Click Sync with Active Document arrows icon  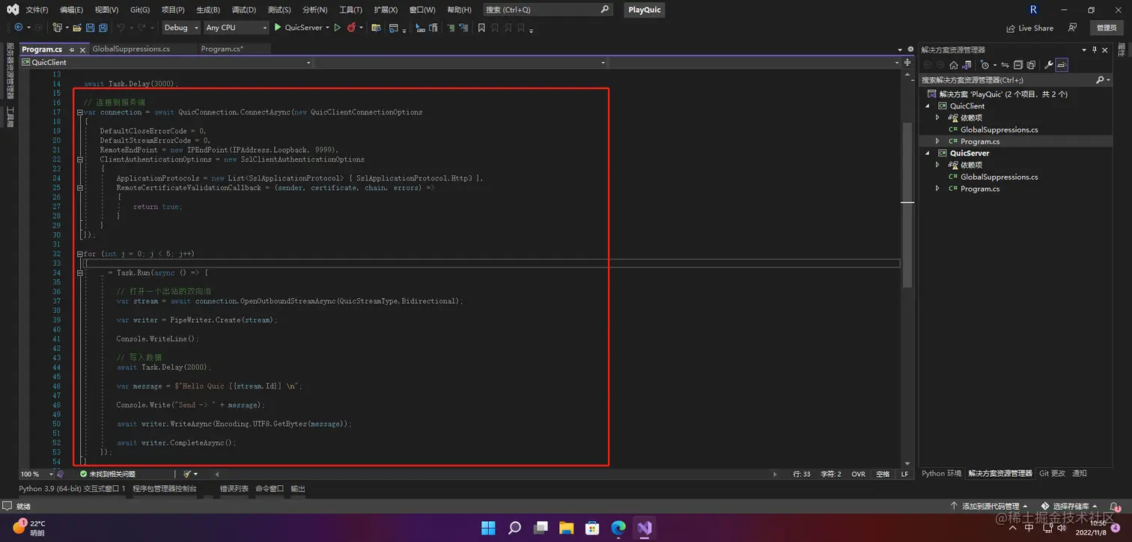point(1005,65)
